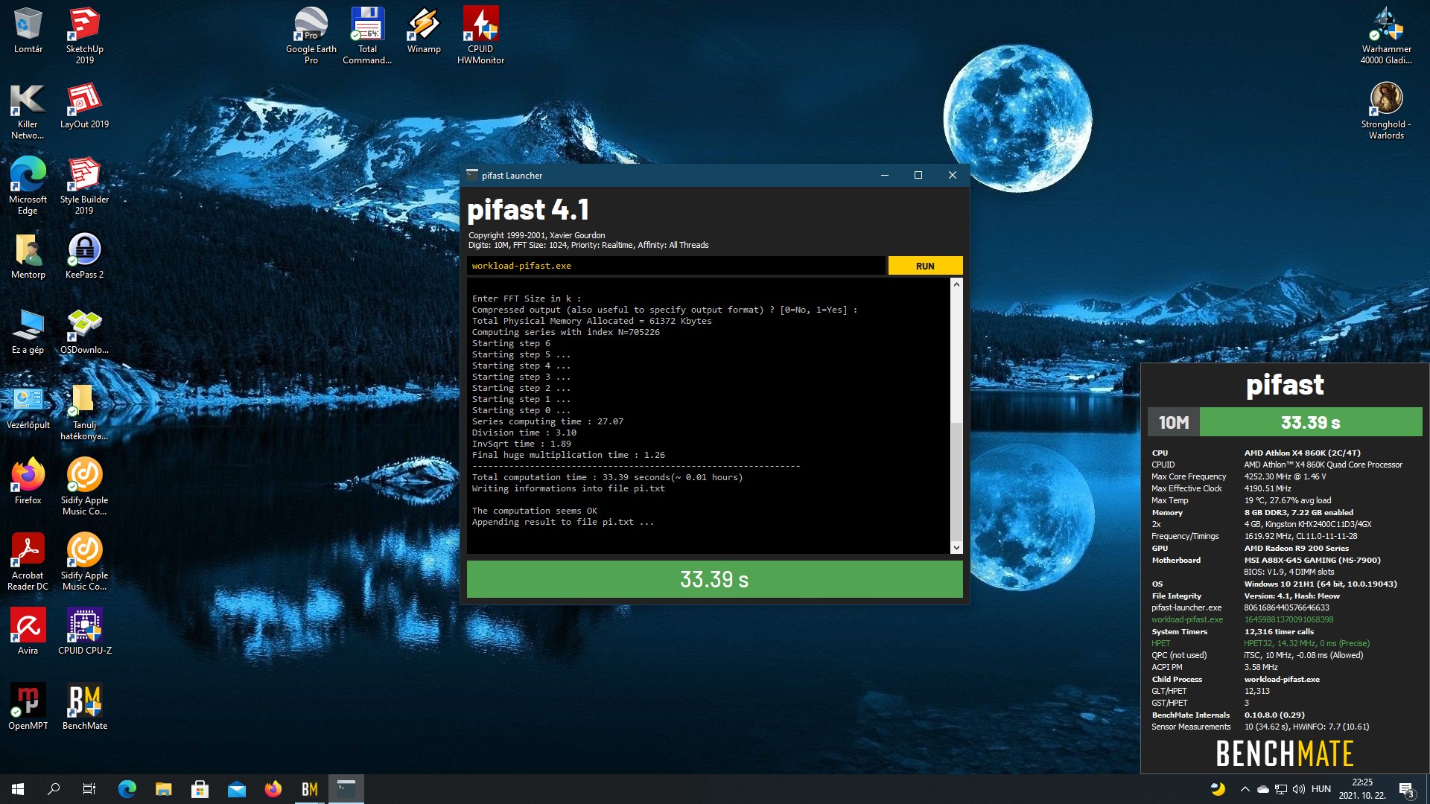This screenshot has width=1430, height=804.
Task: Click the Total computation time line in console
Action: click(x=607, y=477)
